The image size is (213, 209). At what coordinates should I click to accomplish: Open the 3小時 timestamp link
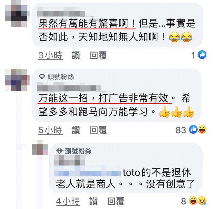coord(50,55)
